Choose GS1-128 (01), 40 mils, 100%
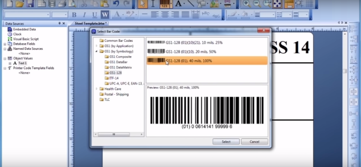The height and width of the screenshot is (167, 361). click(x=207, y=61)
